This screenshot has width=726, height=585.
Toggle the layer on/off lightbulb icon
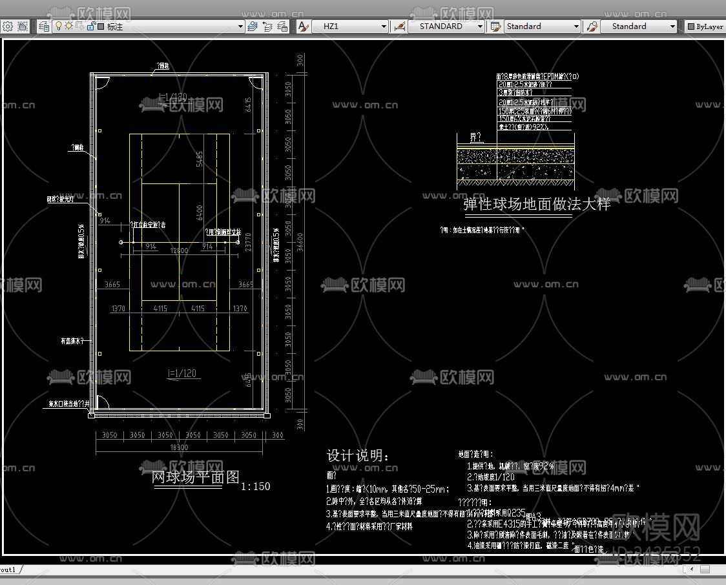59,26
